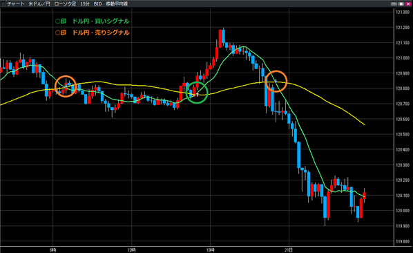Select the long blue candle falling through 120.400
413x253 pixels.
tap(298, 155)
